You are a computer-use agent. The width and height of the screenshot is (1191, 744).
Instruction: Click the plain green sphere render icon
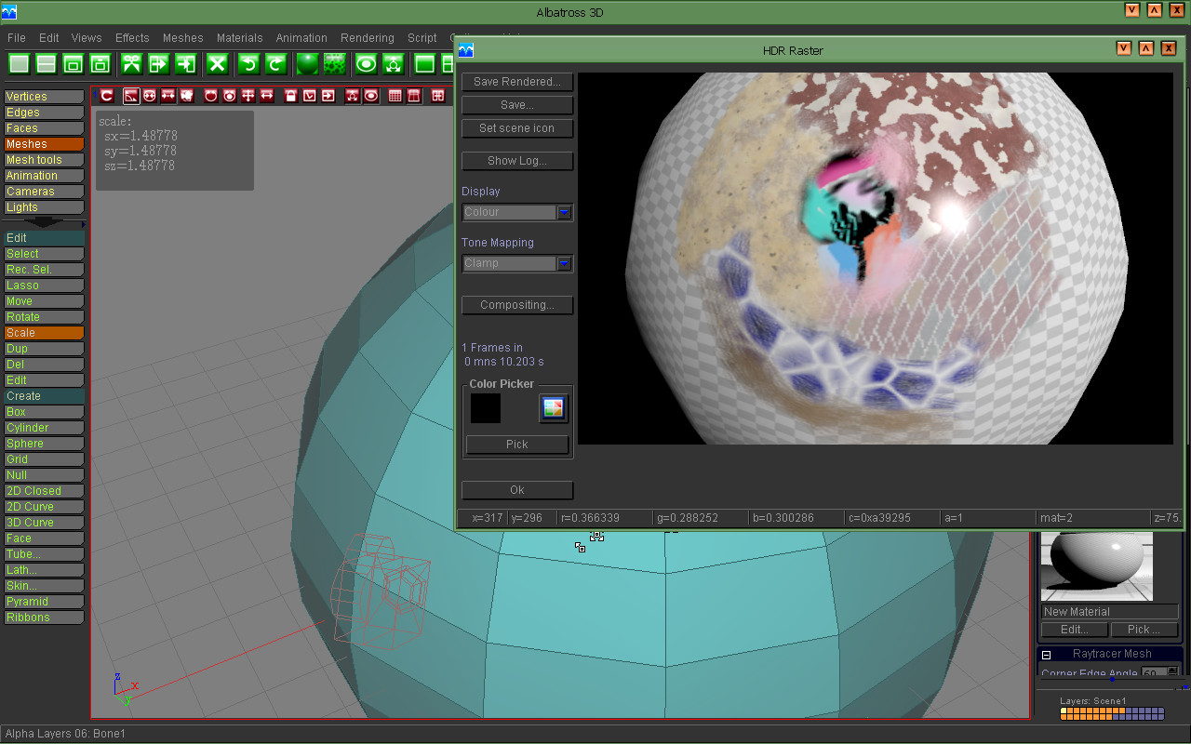307,63
